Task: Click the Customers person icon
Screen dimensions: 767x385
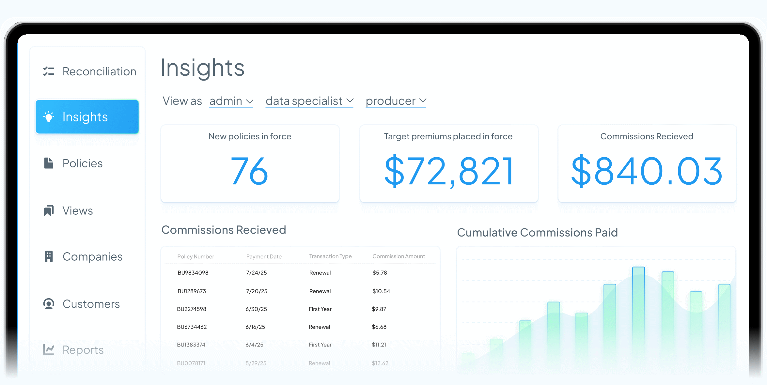Action: (x=49, y=304)
